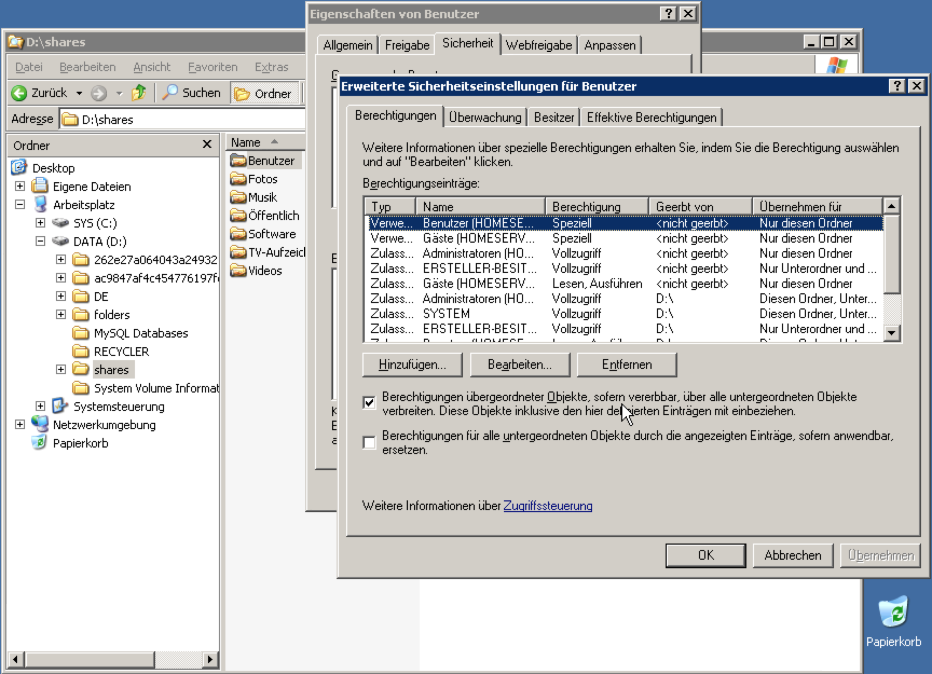Uncheck the inherit parent permissions checkbox

coord(369,403)
